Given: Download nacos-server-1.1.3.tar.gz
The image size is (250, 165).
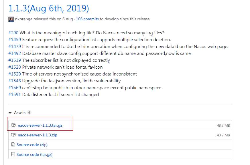Looking at the screenshot, I should click(x=40, y=125).
